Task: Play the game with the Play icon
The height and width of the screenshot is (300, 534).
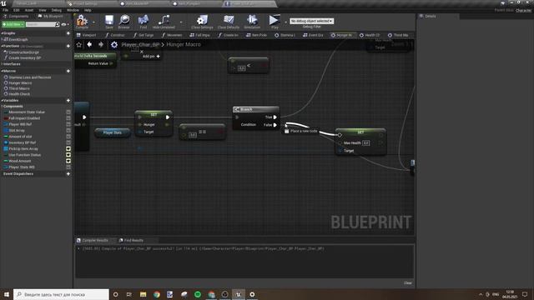Action: tap(275, 21)
